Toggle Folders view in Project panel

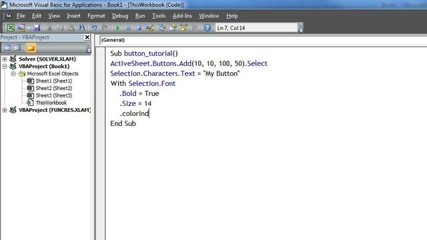click(31, 48)
